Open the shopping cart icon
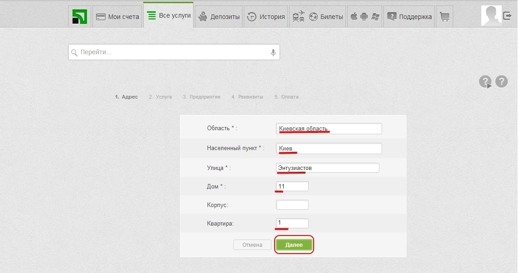This screenshot has height=273, width=518. pos(444,17)
